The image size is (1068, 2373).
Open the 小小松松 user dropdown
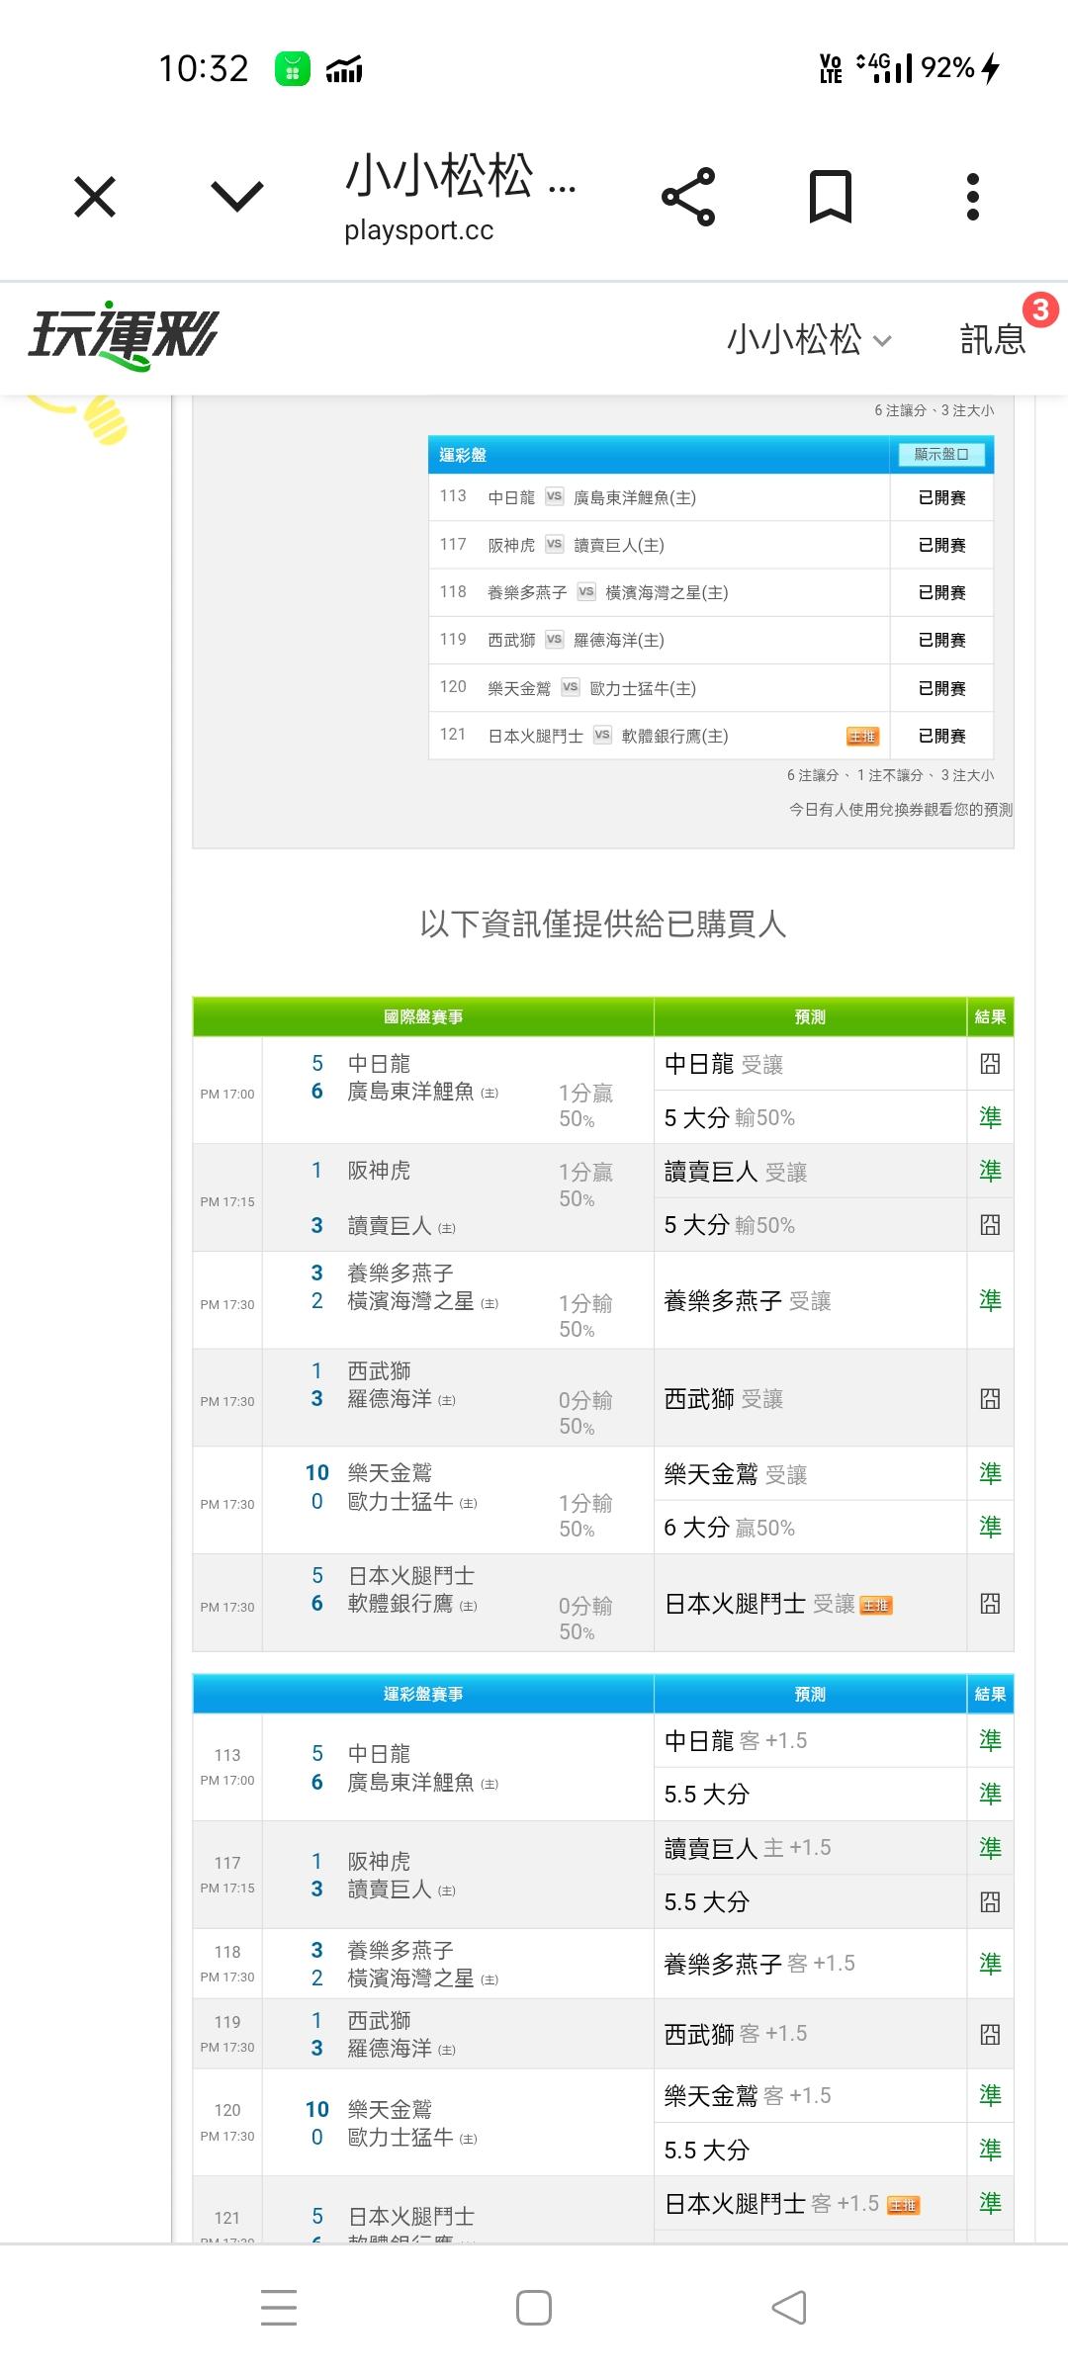[x=809, y=339]
